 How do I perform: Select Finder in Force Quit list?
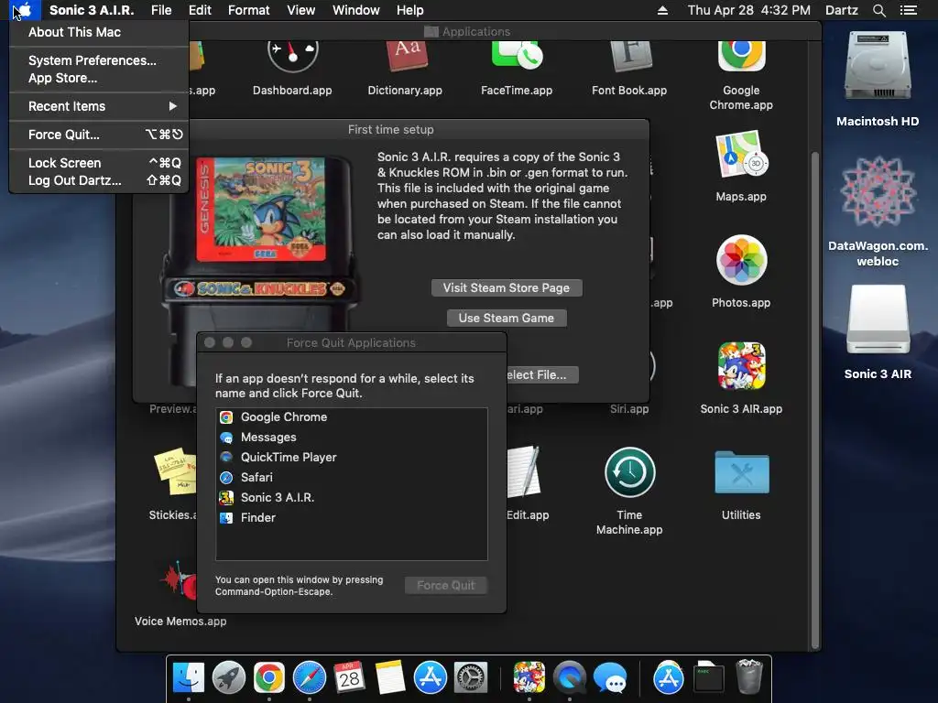[351, 518]
